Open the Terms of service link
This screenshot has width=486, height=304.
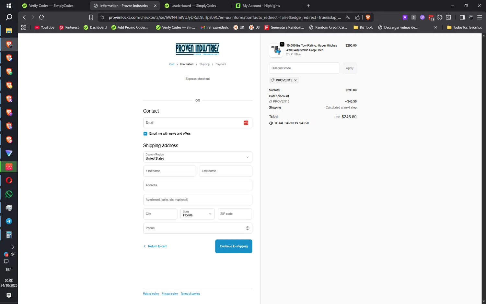(190, 294)
